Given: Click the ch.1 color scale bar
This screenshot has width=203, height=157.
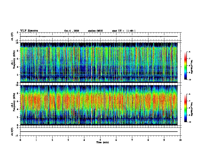Looking at the screenshot, I should click(186, 66).
